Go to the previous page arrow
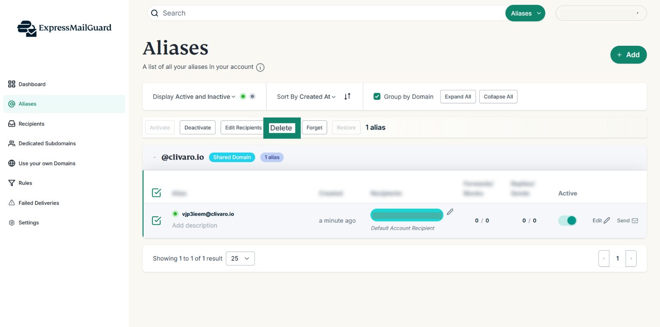The height and width of the screenshot is (327, 660). click(x=604, y=259)
